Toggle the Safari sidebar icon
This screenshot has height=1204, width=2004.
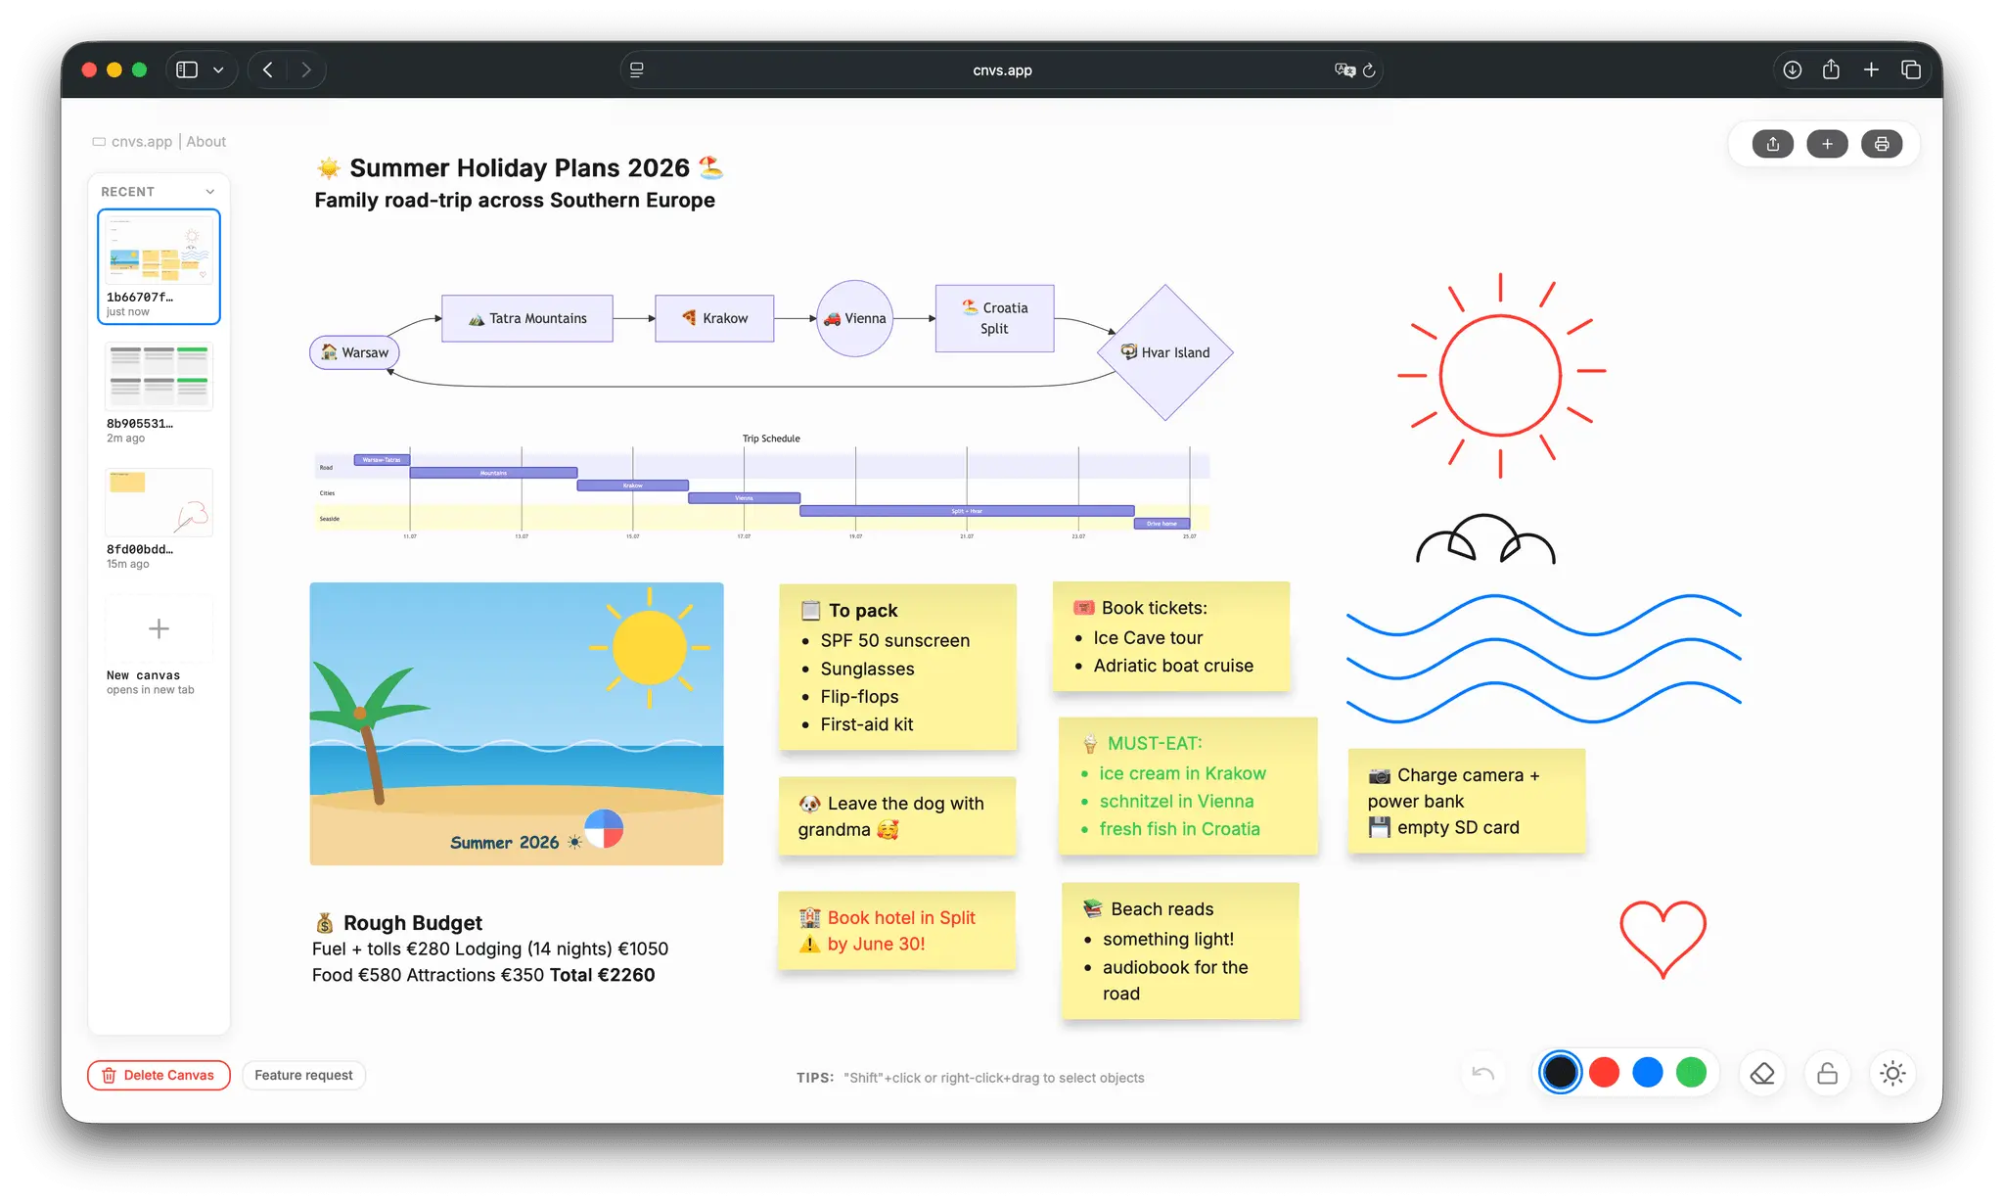[187, 69]
